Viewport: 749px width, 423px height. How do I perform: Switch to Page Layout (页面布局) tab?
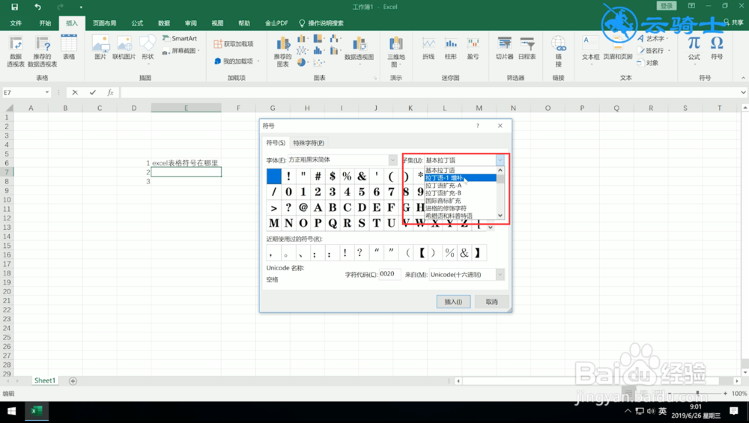coord(105,23)
